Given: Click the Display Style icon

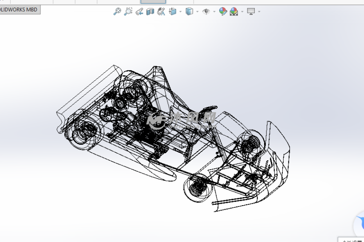Looking at the screenshot, I should 190,12.
